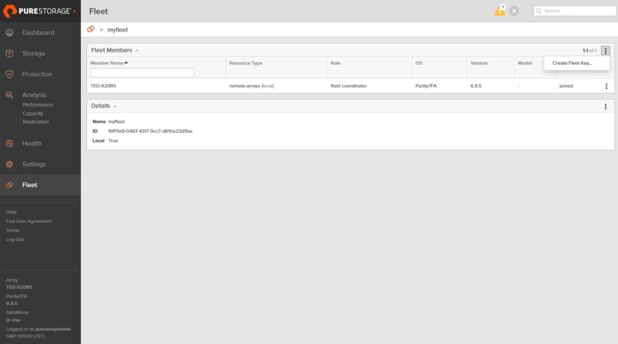This screenshot has width=618, height=344.
Task: Click the Fleet icon in the sidebar
Action: [9, 185]
